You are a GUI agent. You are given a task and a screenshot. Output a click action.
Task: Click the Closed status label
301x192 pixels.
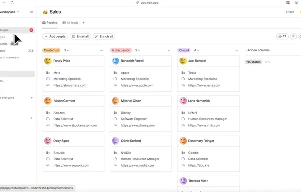pos(184,50)
